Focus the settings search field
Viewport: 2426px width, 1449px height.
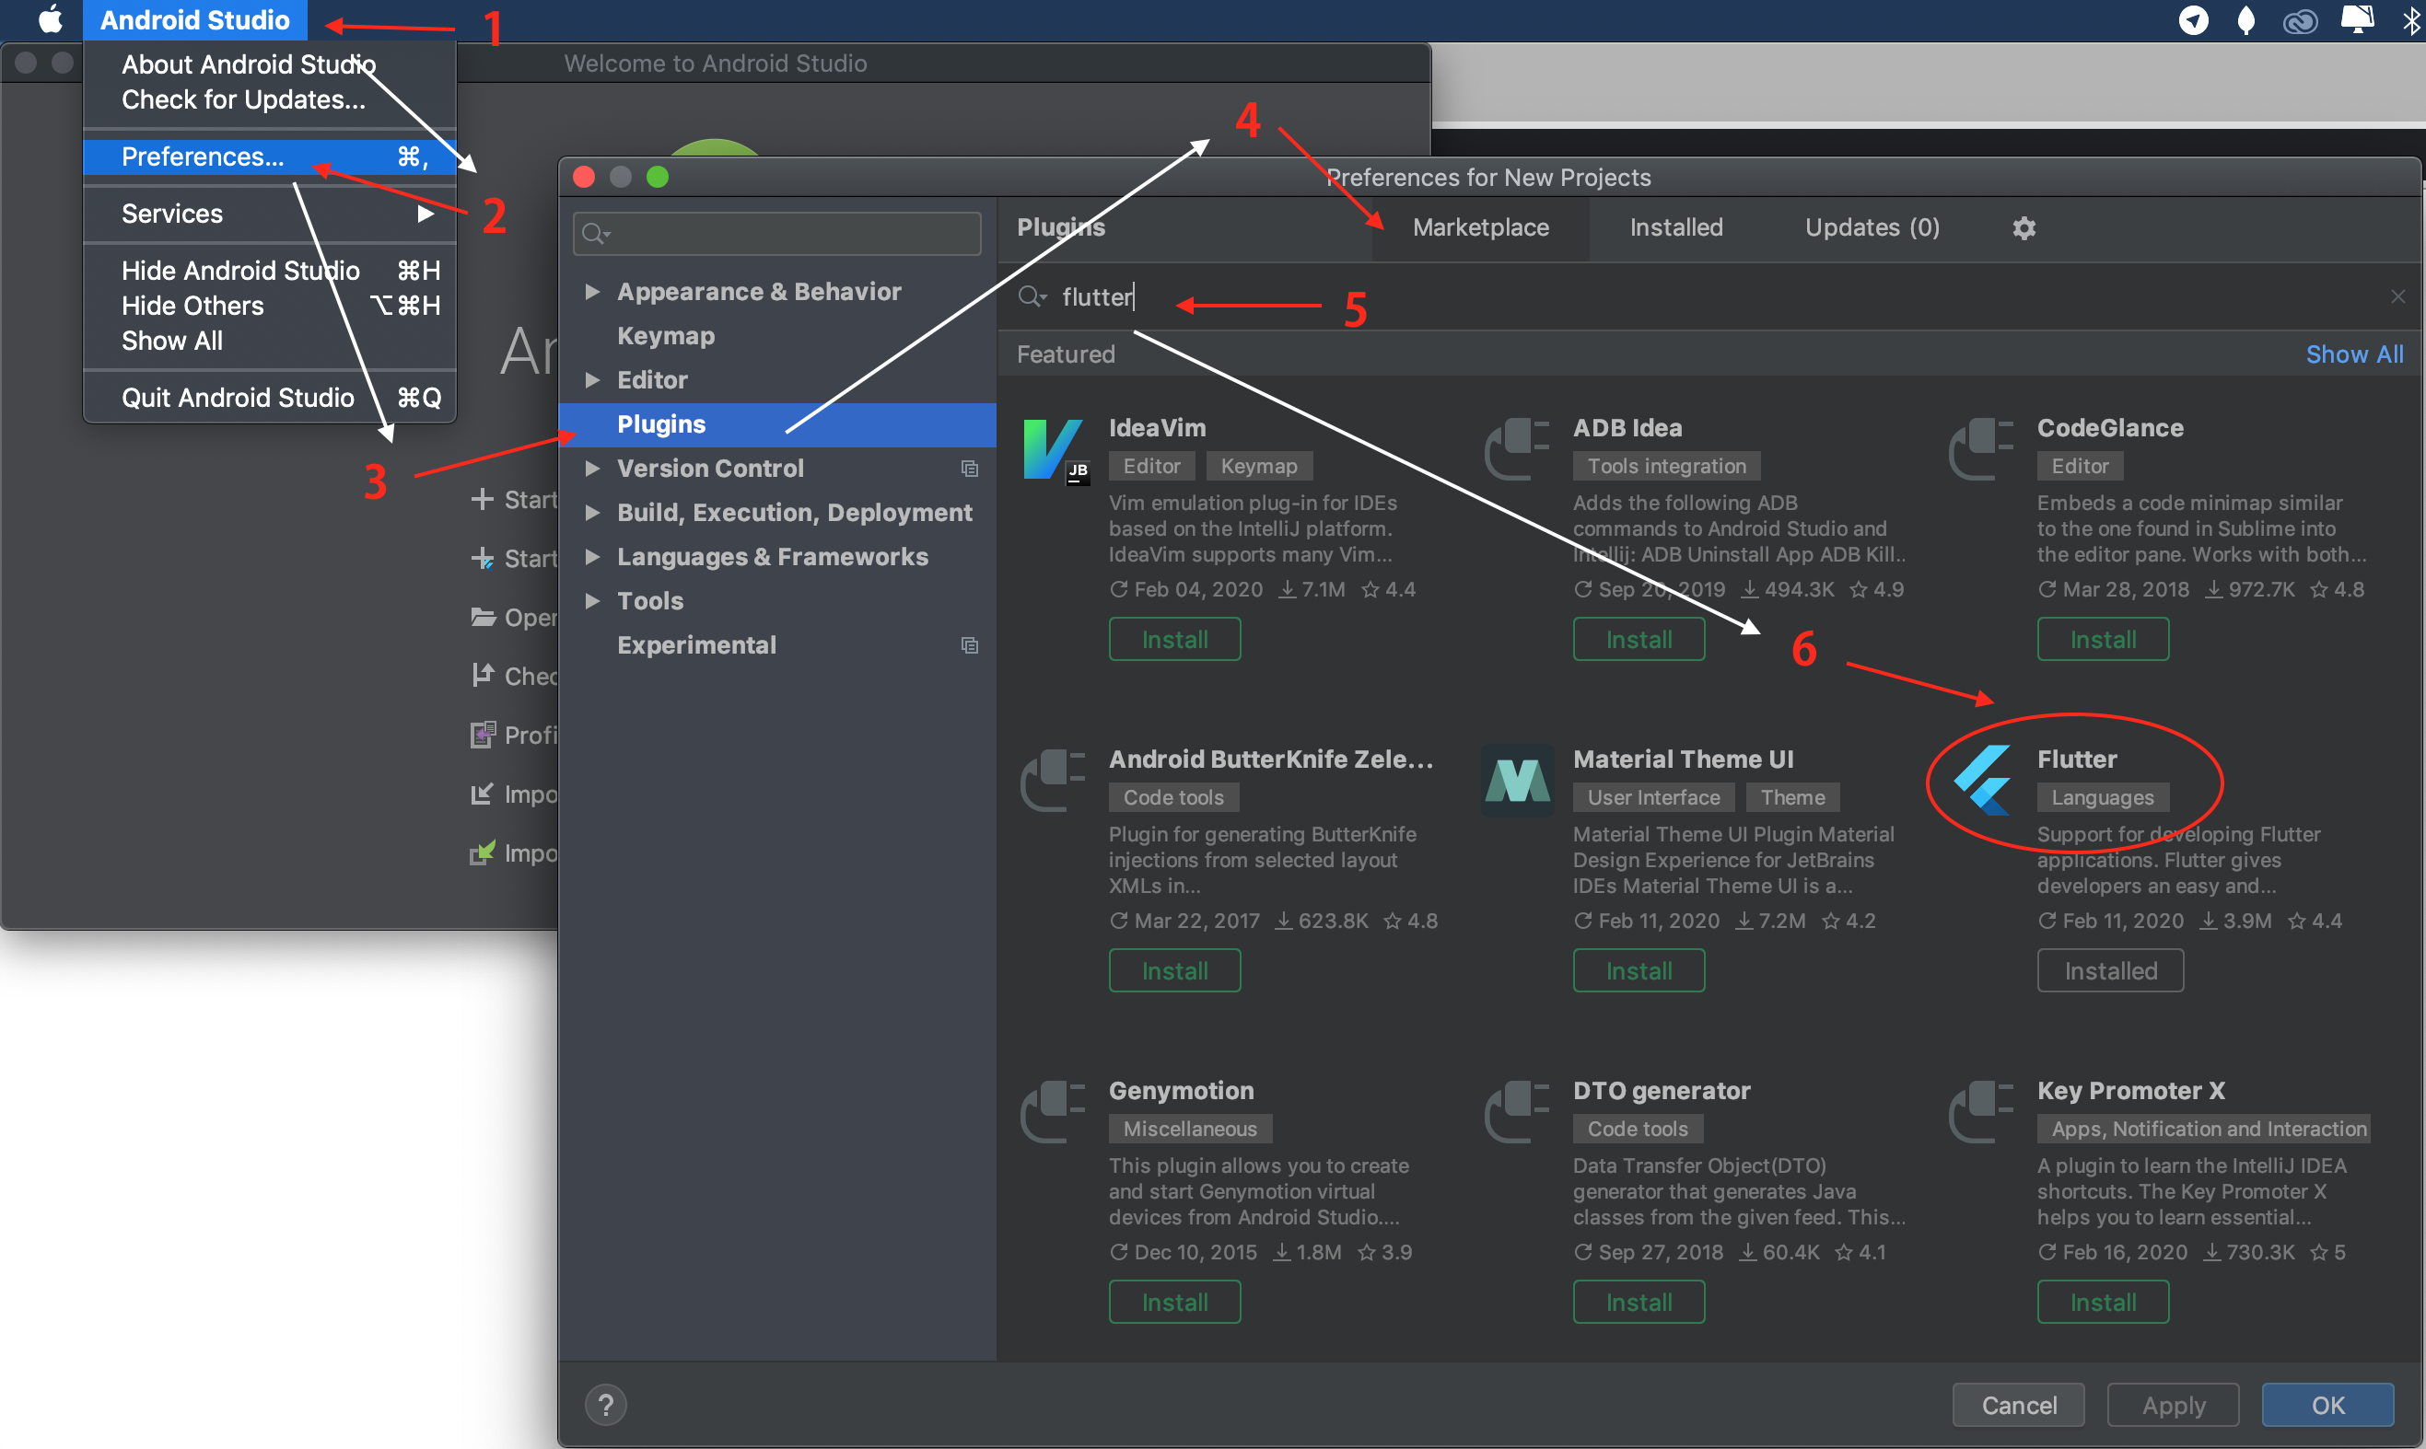coord(777,233)
